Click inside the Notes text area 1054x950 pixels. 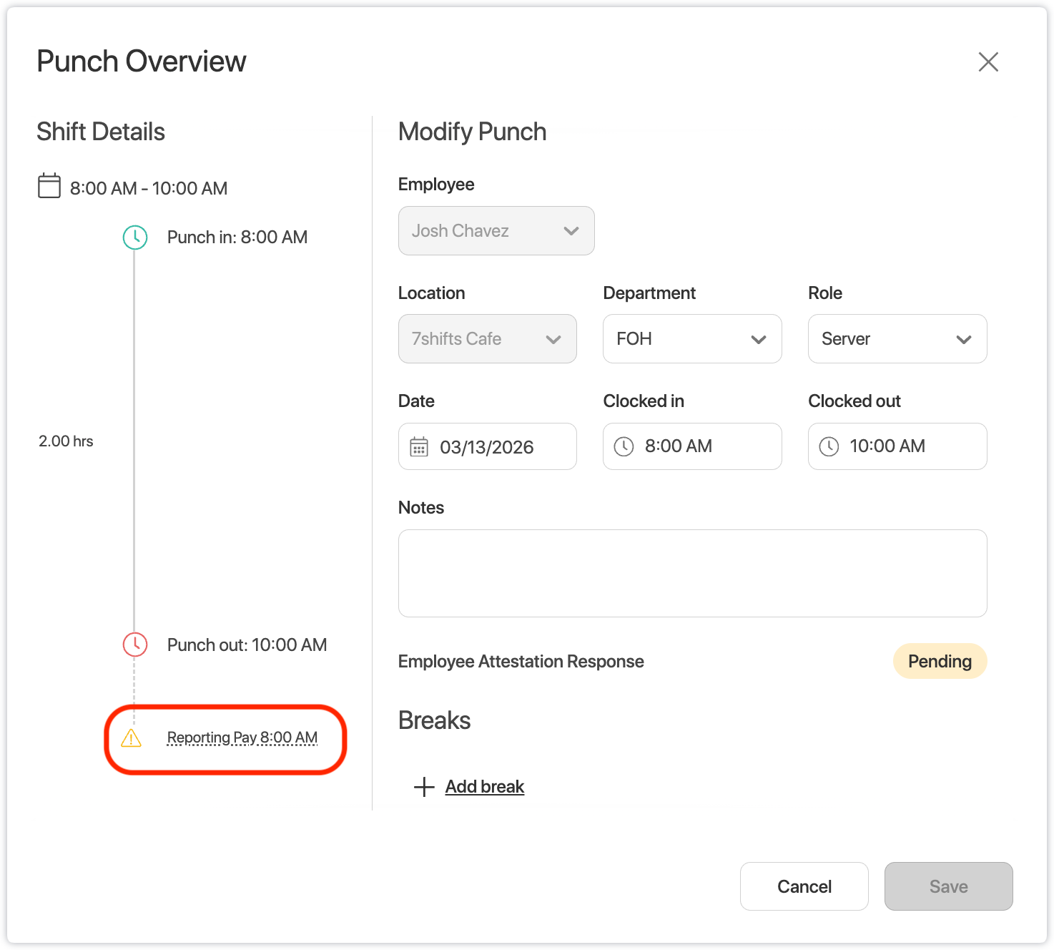point(692,573)
